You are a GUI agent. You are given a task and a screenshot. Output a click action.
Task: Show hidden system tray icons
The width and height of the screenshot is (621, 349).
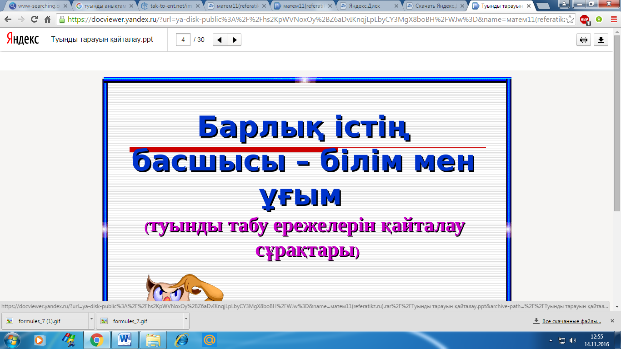tap(551, 340)
